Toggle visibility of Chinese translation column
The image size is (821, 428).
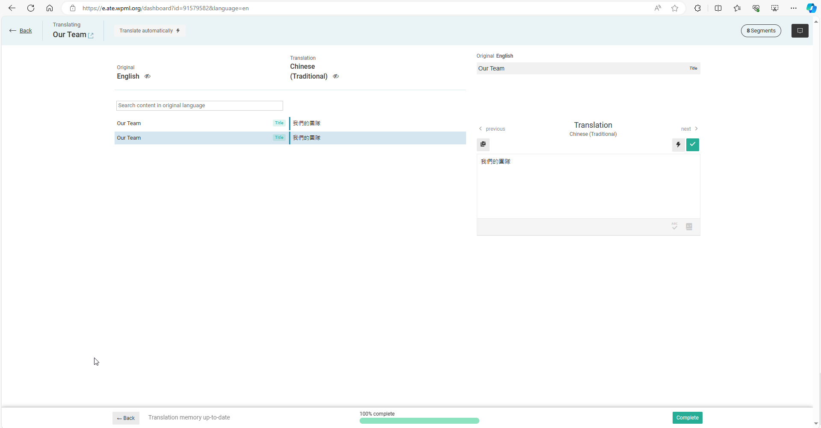pos(336,76)
